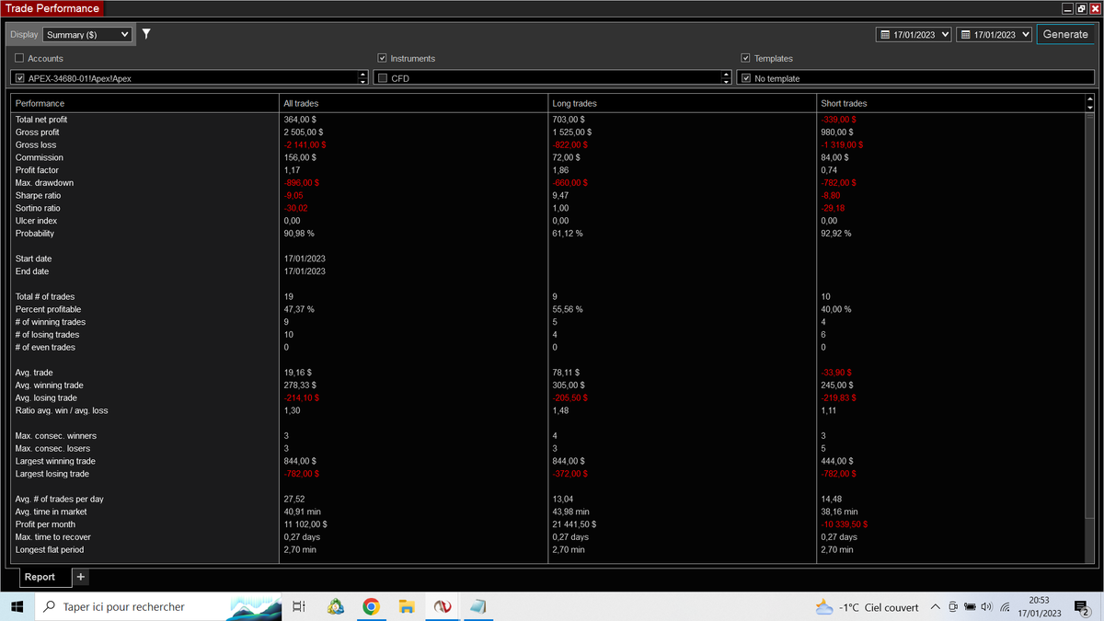Open volume control tray icon
The image size is (1104, 621).
pyautogui.click(x=986, y=606)
